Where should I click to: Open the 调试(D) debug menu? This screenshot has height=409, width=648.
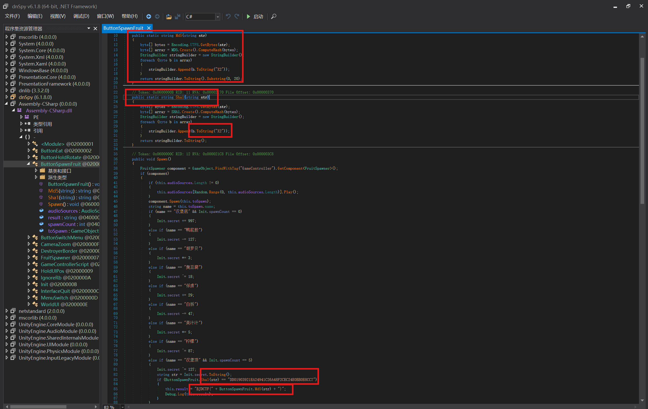pyautogui.click(x=81, y=16)
